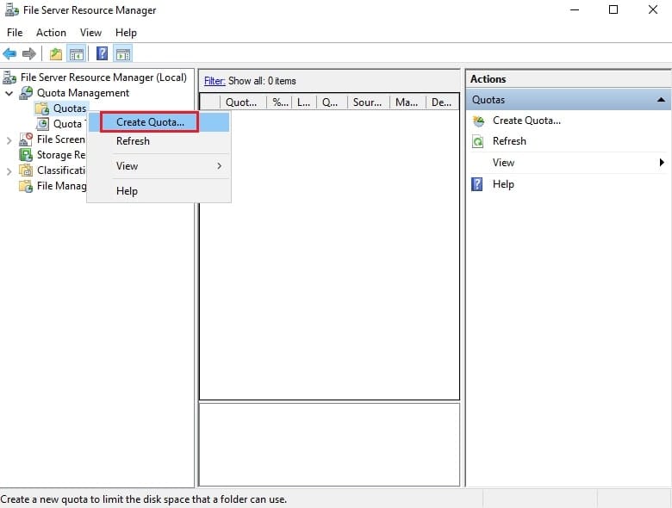Collapse the Quotas section in Actions pane
Screen dimensions: 672x508
coord(662,100)
